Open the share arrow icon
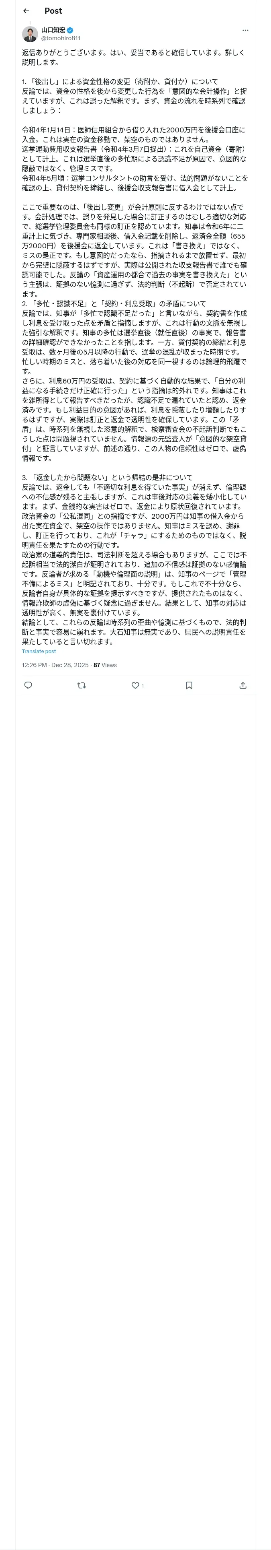The height and width of the screenshot is (1550, 271). coord(243,685)
